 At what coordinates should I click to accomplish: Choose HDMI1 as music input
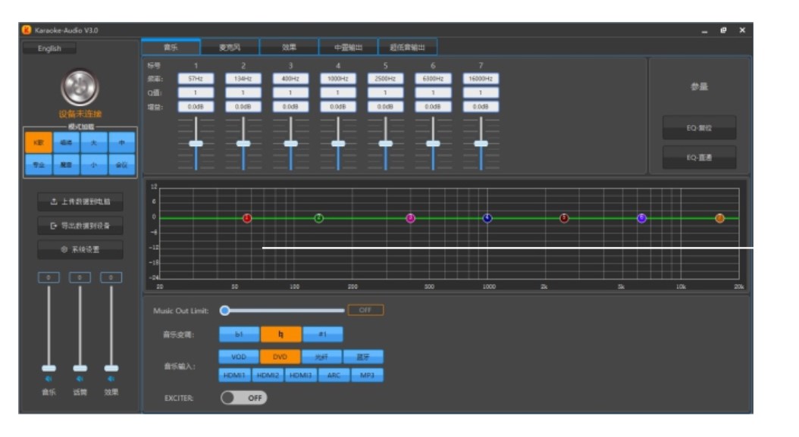(x=234, y=375)
